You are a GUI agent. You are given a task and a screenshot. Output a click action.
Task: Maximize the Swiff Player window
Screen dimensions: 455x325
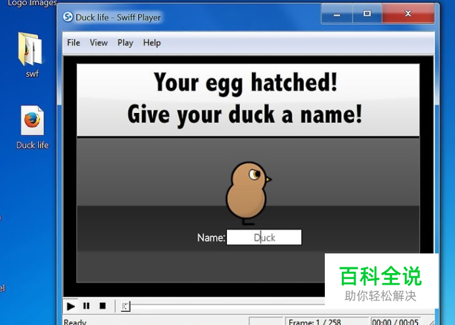pos(367,14)
